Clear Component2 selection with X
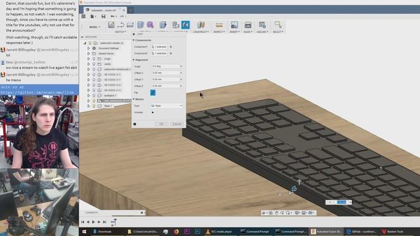The image size is (420, 236). coord(171,54)
